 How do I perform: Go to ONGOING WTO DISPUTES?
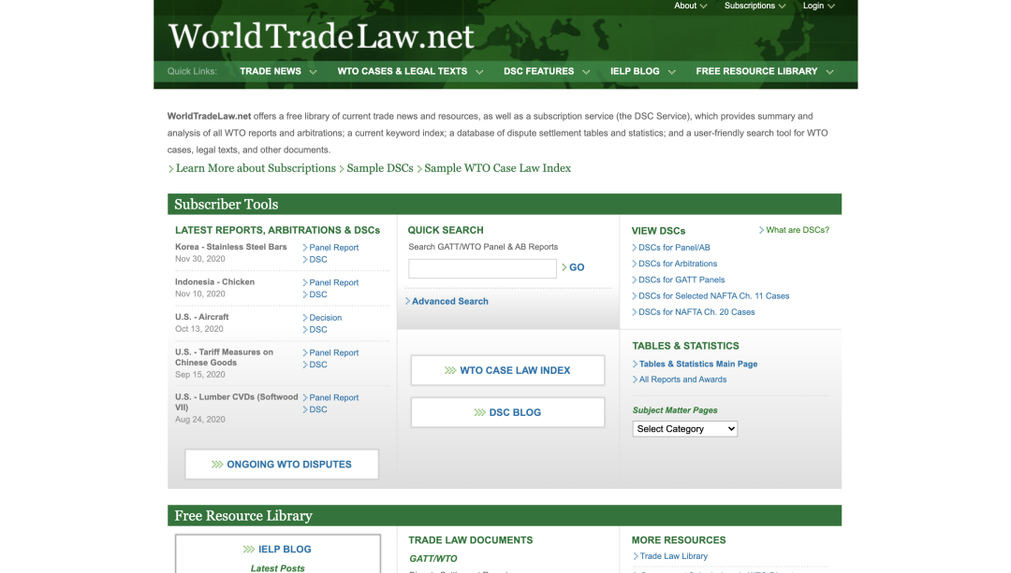(x=282, y=465)
